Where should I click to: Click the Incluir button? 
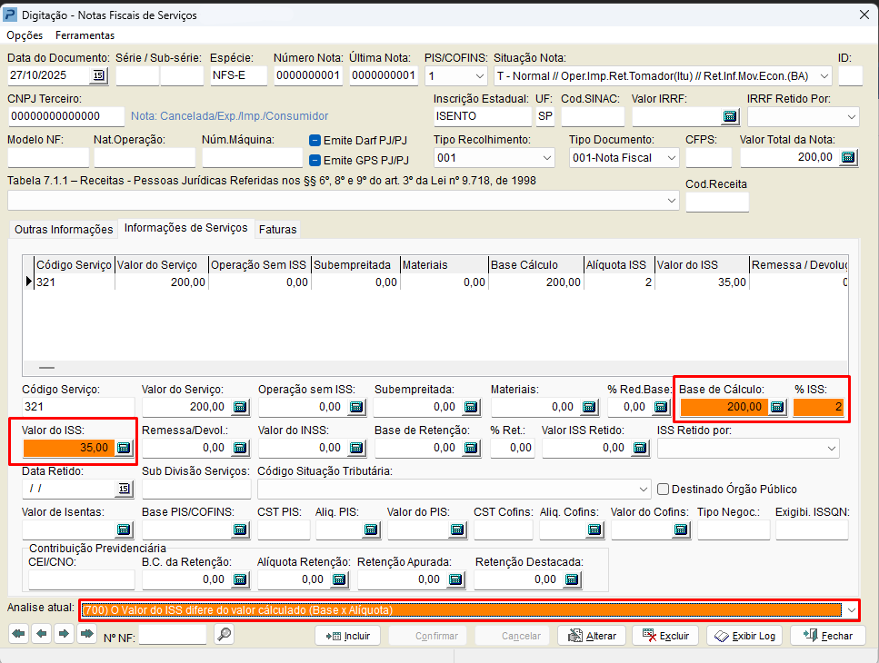[348, 636]
